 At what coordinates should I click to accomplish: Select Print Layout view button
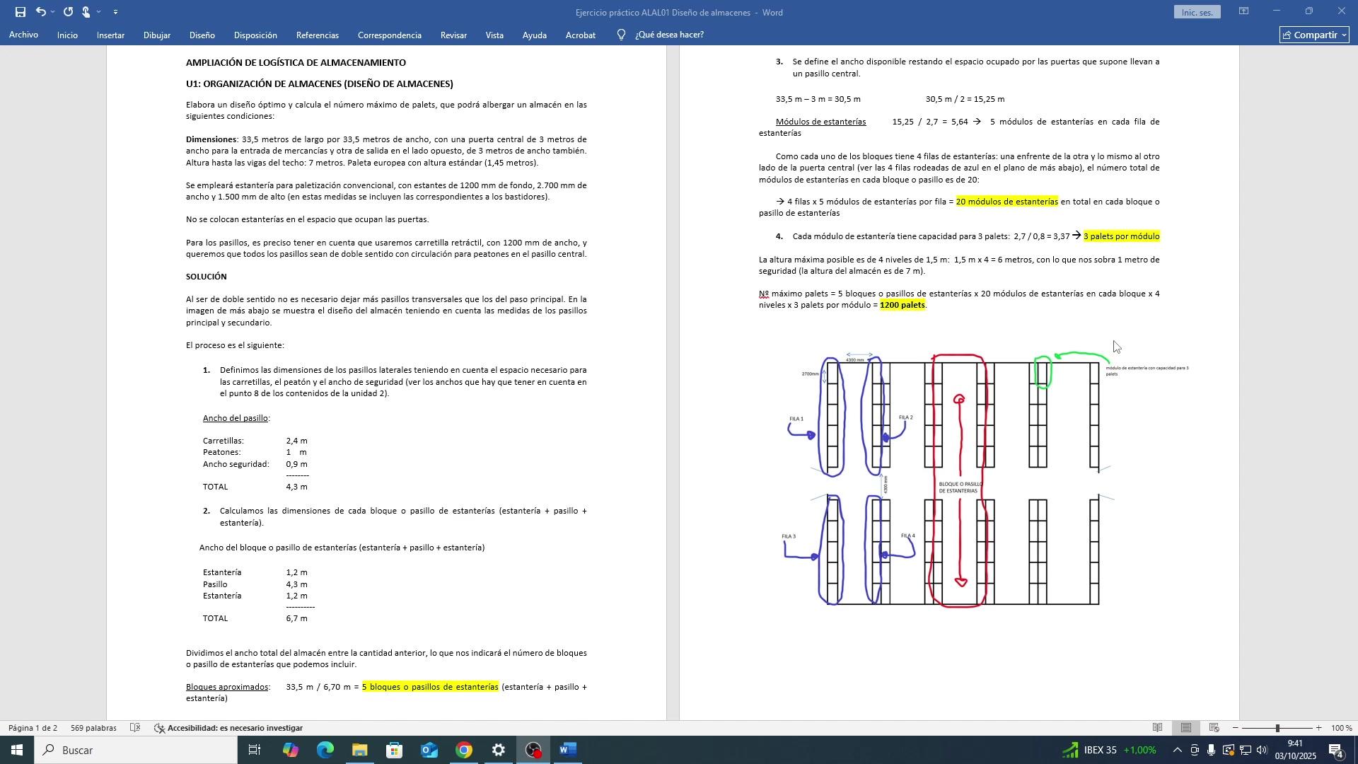[1186, 728]
